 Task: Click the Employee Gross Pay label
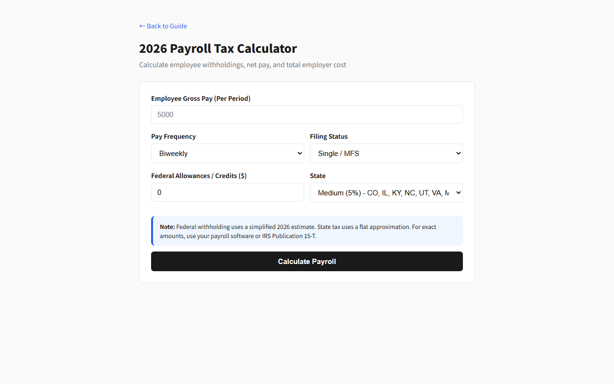click(201, 98)
